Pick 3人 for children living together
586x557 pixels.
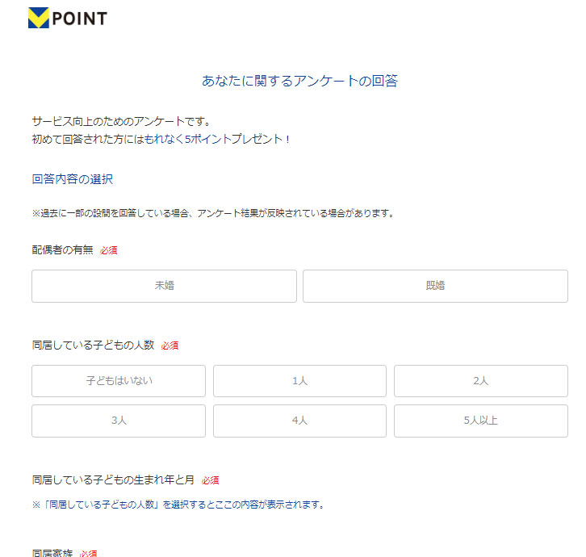(x=119, y=421)
